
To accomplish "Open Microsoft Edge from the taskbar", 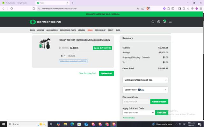I will (x=72, y=124).
